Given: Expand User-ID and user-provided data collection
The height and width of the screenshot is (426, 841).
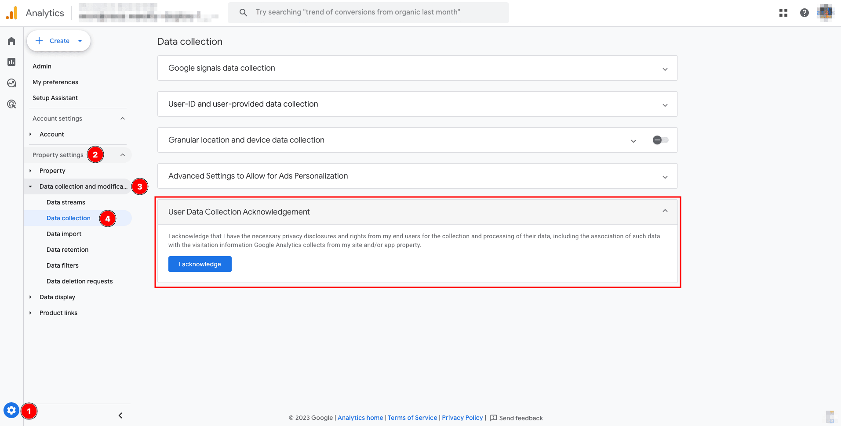Looking at the screenshot, I should click(665, 105).
